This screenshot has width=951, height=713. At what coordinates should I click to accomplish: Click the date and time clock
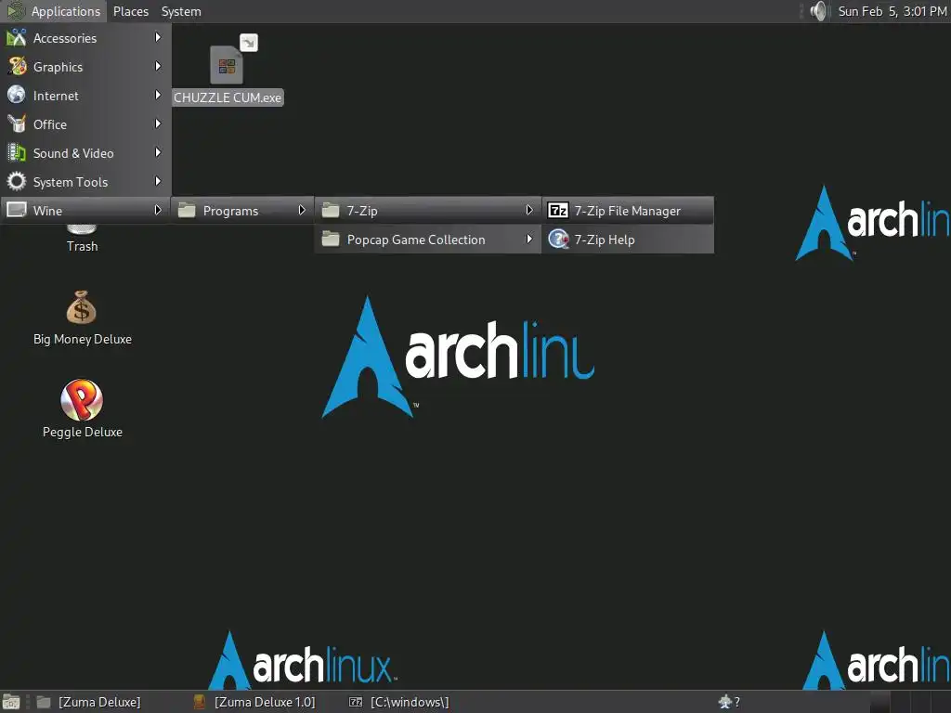coord(892,11)
